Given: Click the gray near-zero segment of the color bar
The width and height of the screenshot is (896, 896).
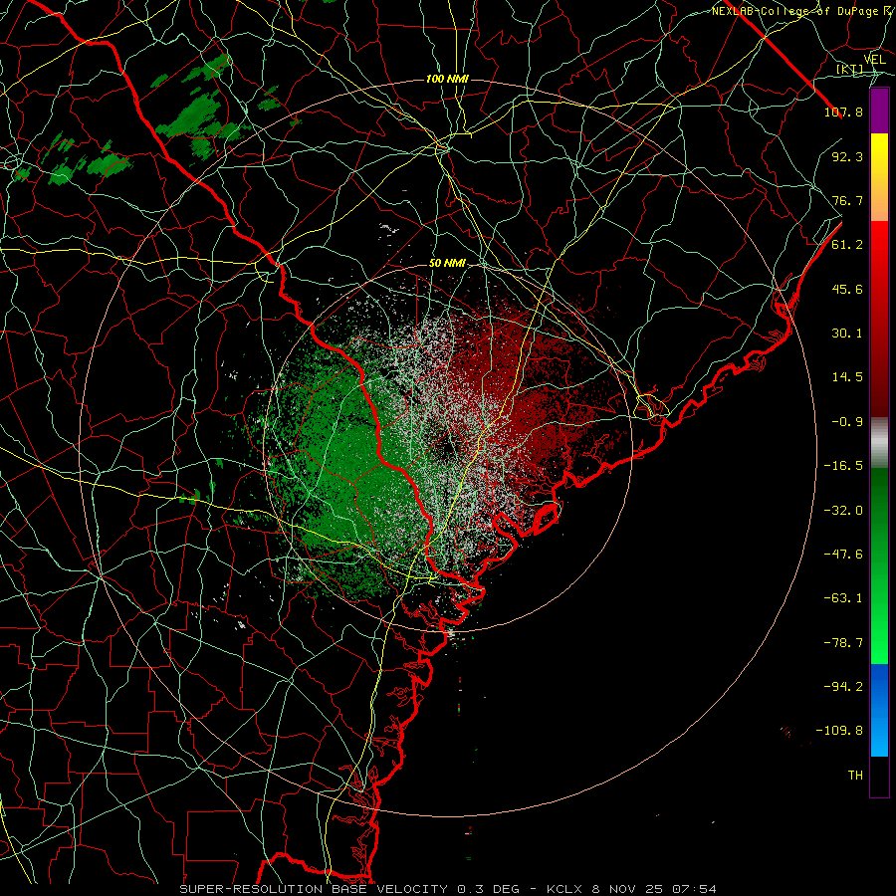Looking at the screenshot, I should 879,442.
